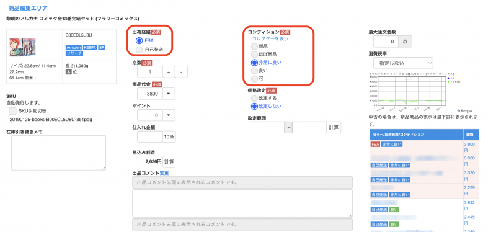Click the 2,636円 expected profit value
The height and width of the screenshot is (232, 496).
point(153,161)
